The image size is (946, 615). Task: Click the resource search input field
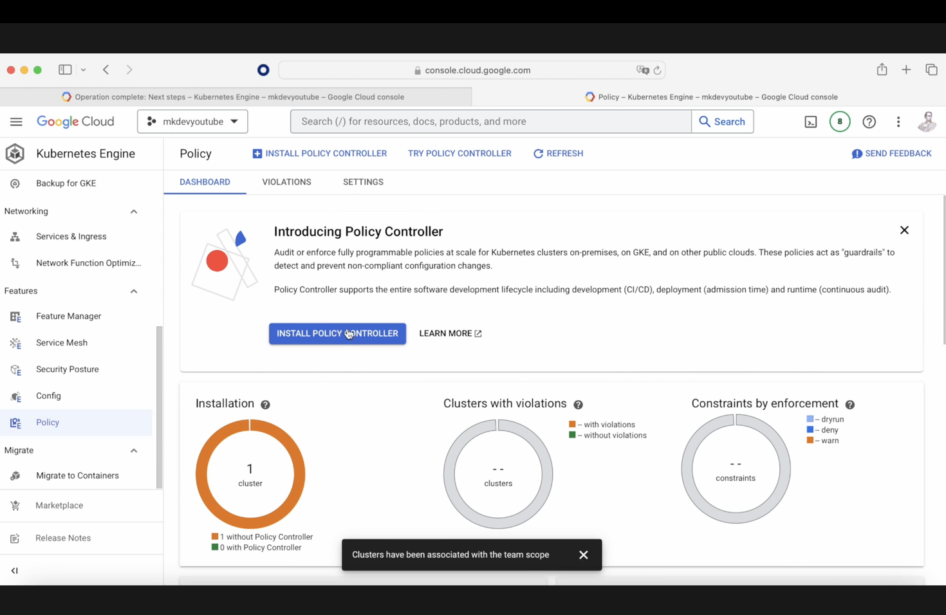(491, 122)
